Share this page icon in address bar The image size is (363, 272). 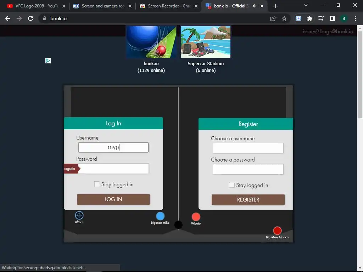point(273,18)
